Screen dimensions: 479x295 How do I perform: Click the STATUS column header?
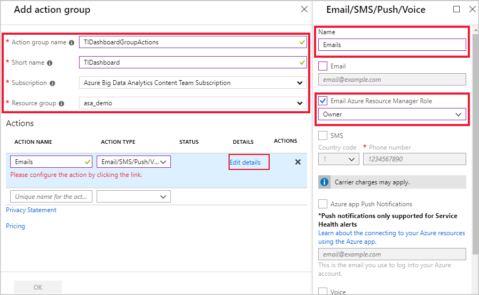[x=189, y=142]
